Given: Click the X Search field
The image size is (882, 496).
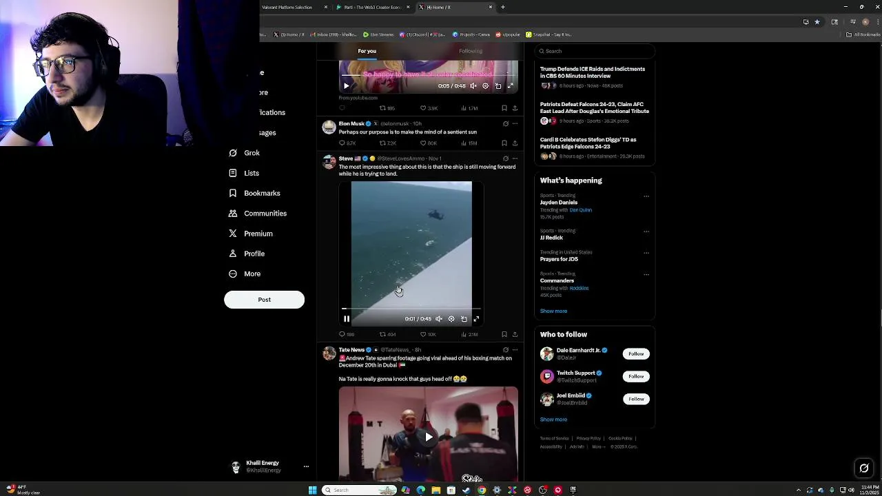Looking at the screenshot, I should click(594, 51).
